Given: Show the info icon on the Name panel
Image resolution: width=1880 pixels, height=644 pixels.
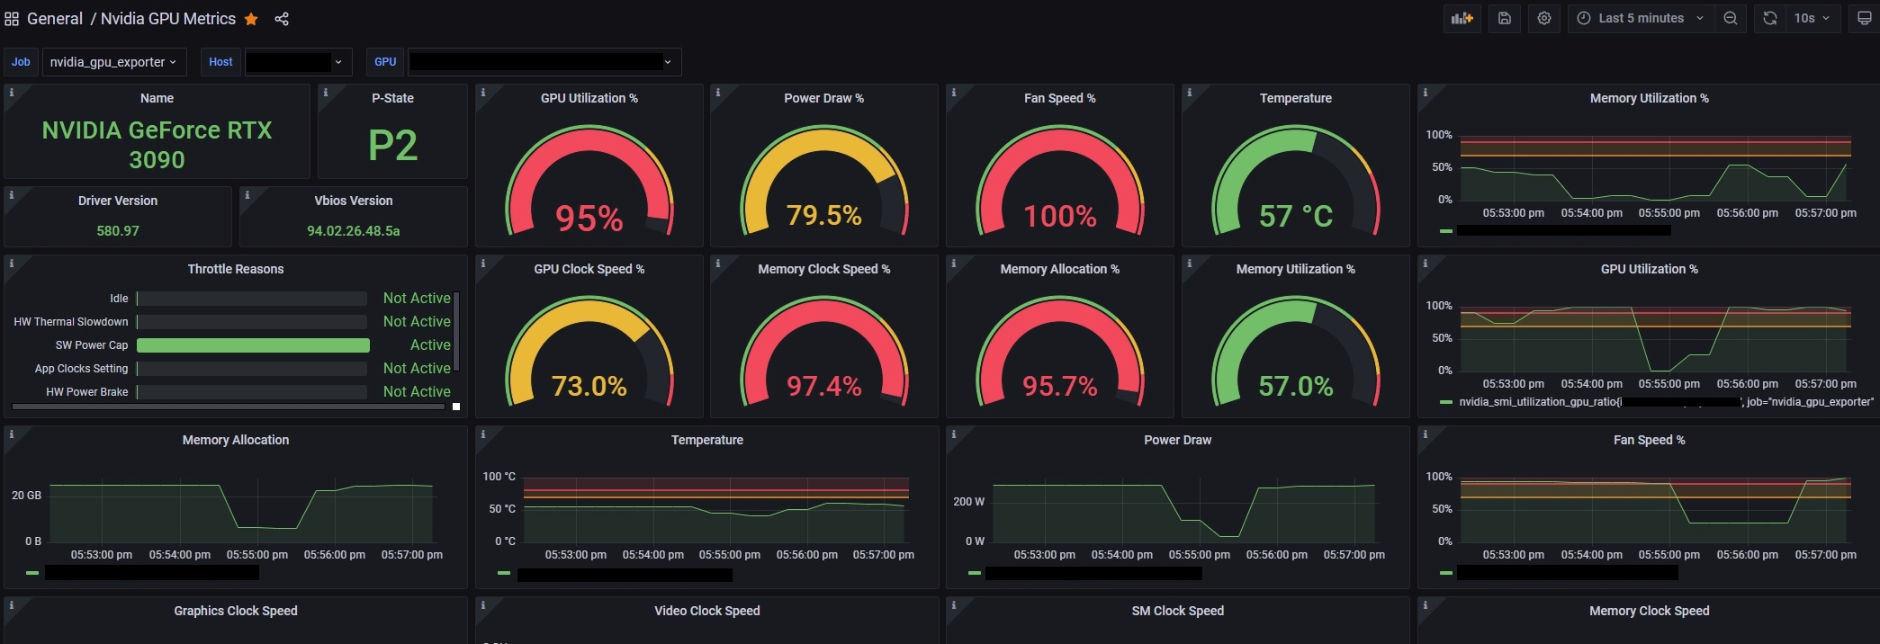Looking at the screenshot, I should point(11,93).
